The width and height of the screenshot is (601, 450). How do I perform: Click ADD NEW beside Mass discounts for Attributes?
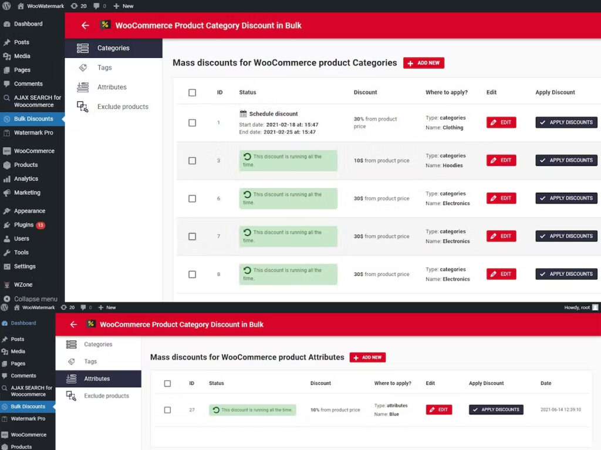coord(367,357)
